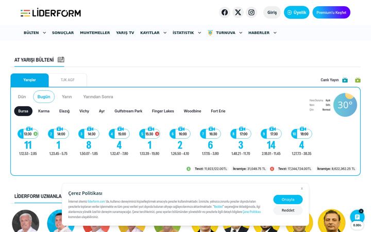The width and height of the screenshot is (371, 232).
Task: Click the Turnuva badge icon
Action: [x=210, y=32]
